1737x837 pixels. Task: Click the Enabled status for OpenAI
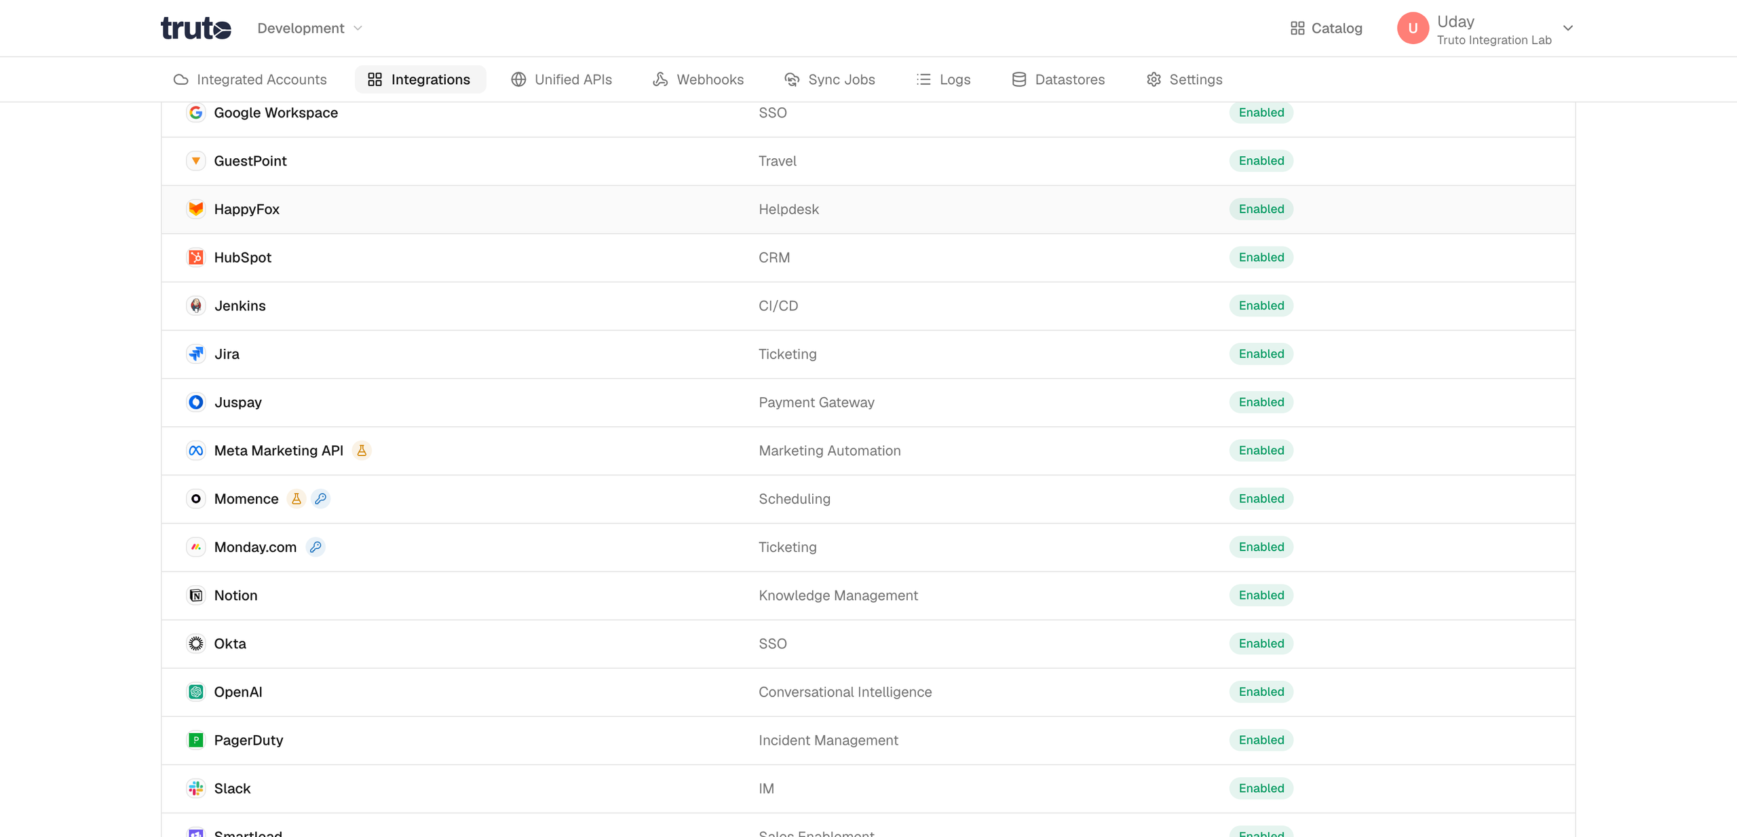coord(1261,692)
